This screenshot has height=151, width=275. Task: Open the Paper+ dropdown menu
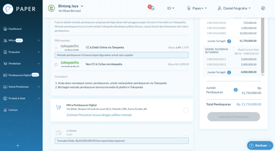[x=197, y=8]
